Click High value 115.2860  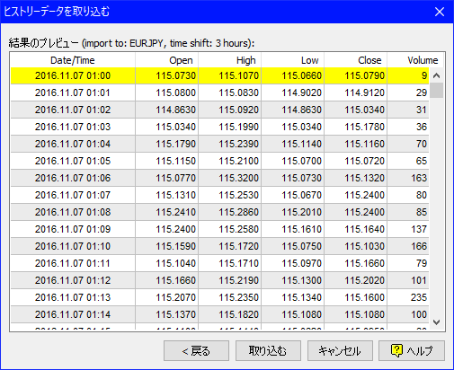pos(238,212)
